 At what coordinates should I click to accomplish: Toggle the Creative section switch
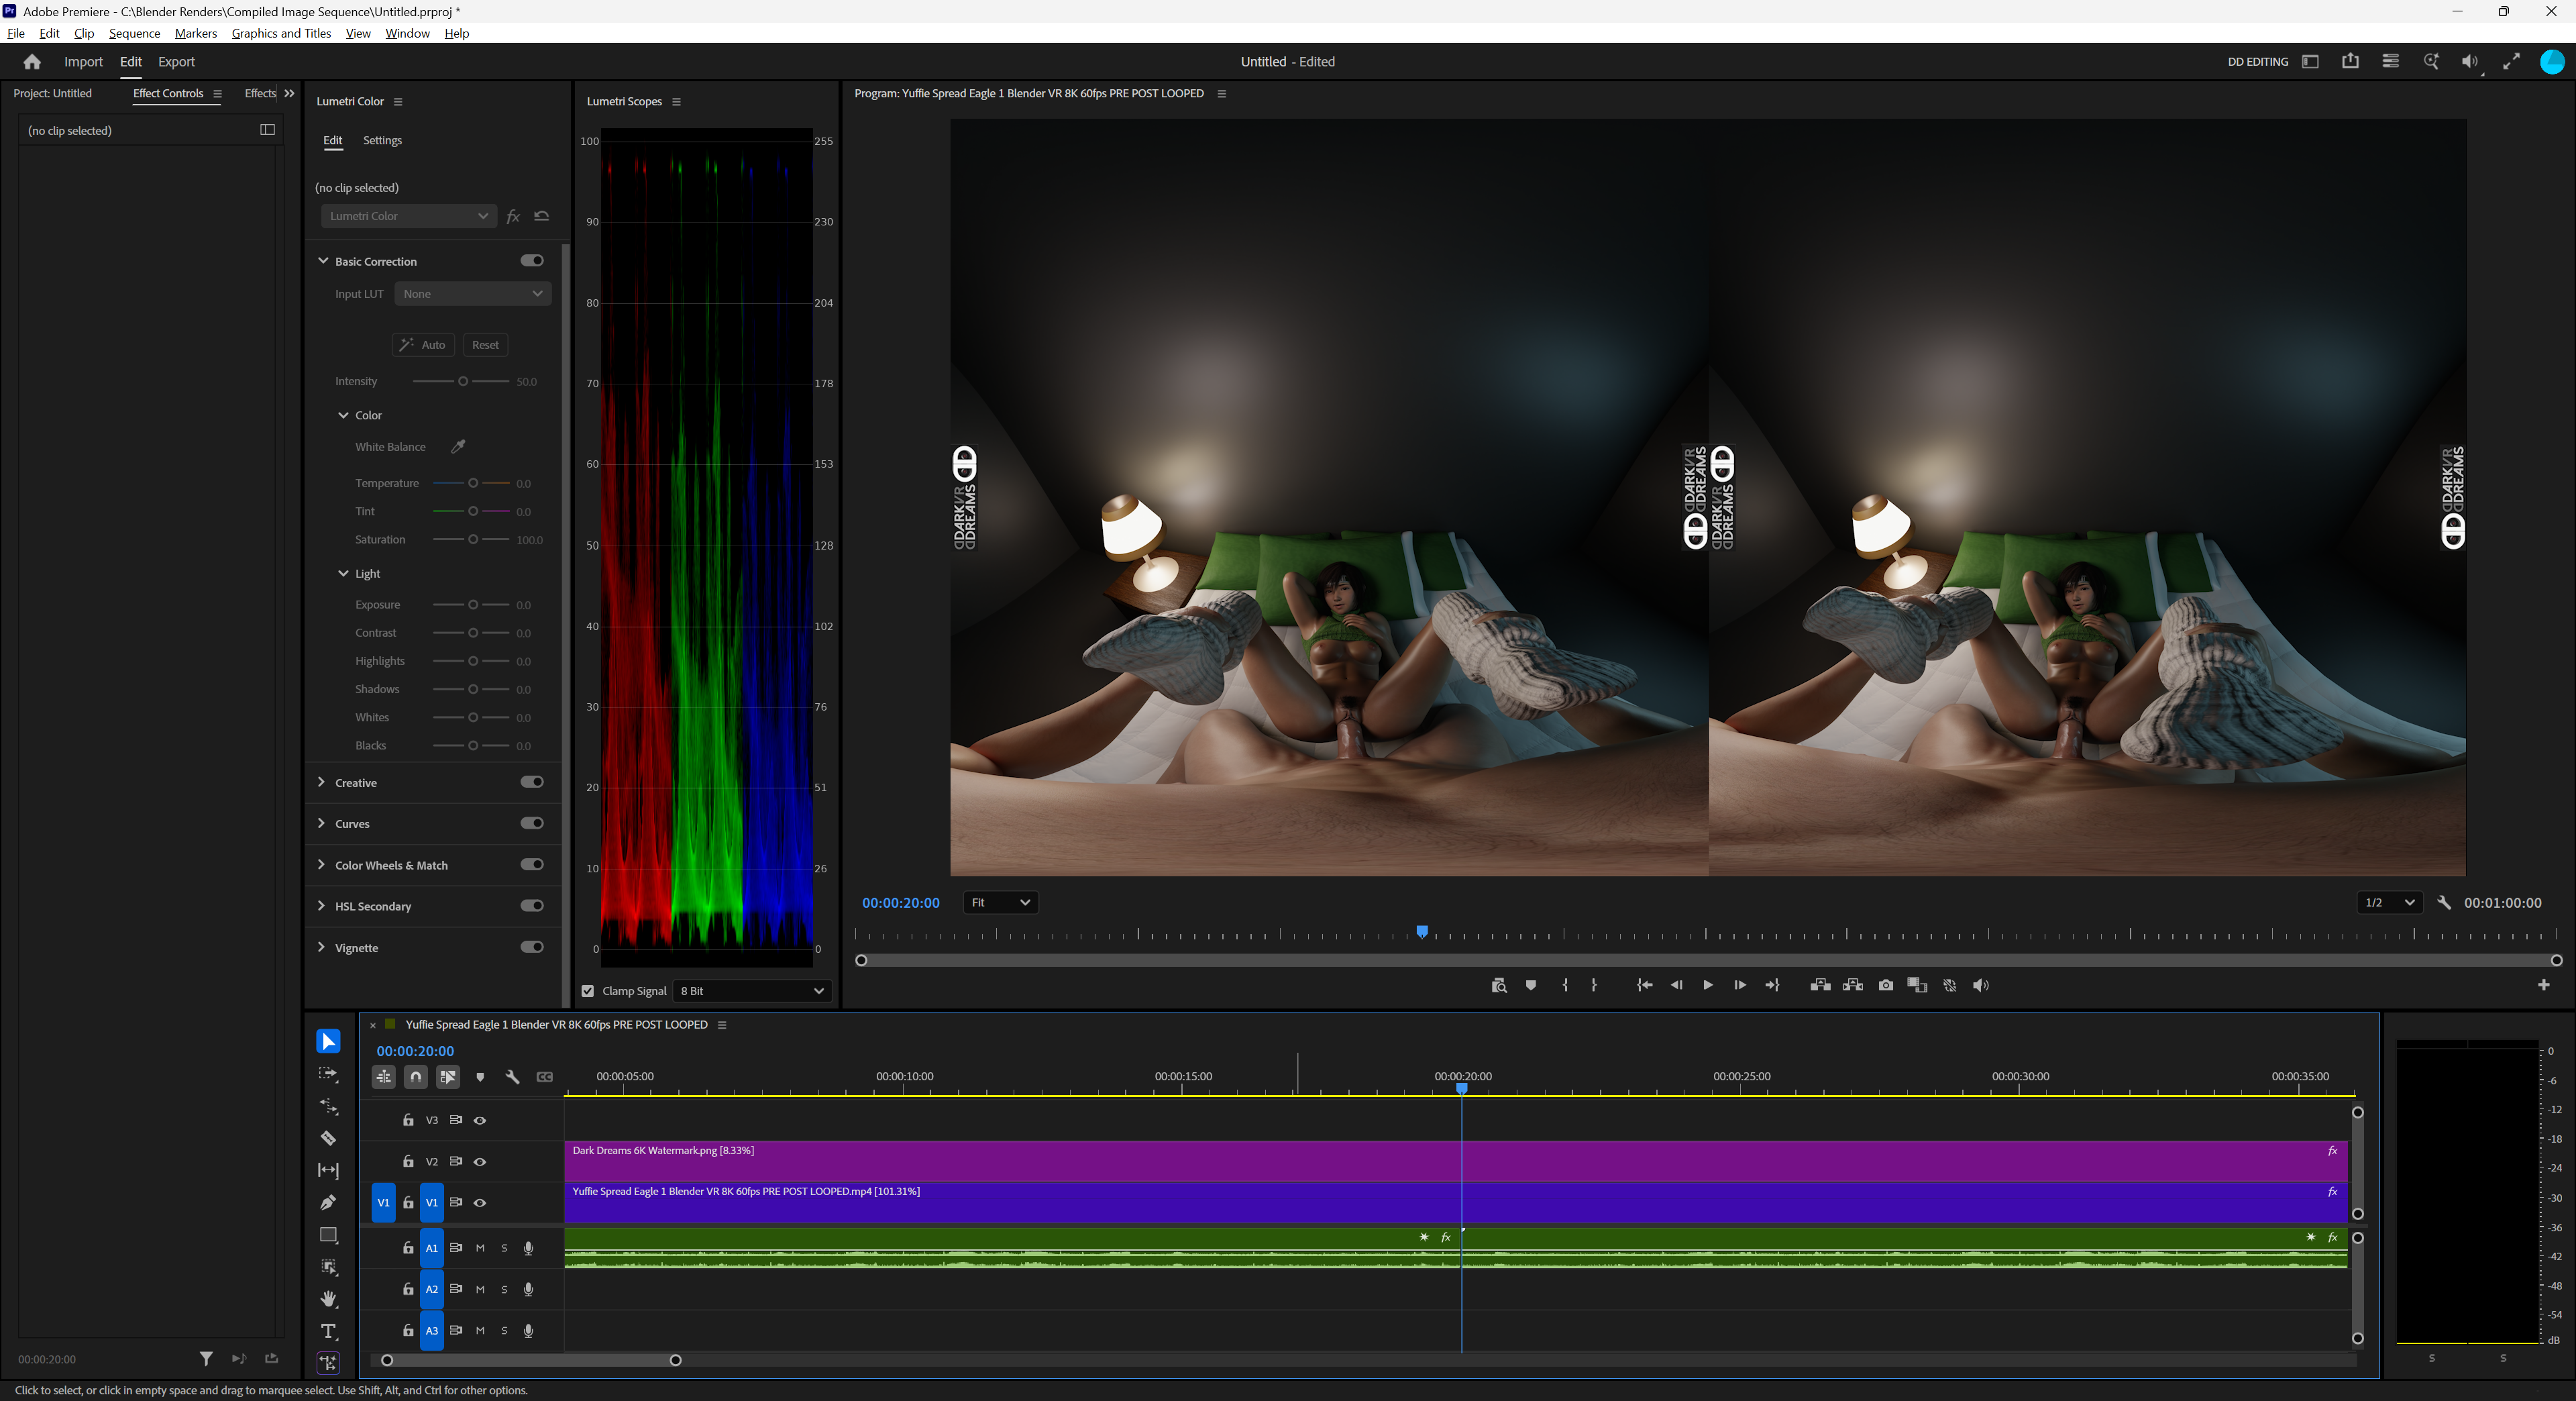pos(532,782)
